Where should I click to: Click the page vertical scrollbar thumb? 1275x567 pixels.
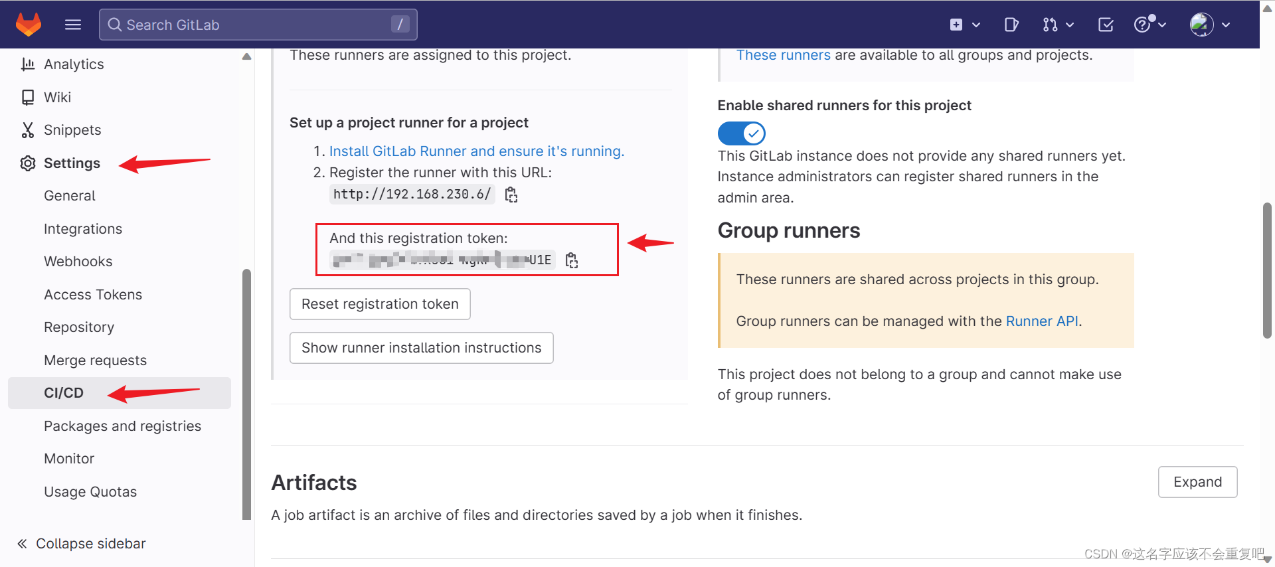[1267, 271]
